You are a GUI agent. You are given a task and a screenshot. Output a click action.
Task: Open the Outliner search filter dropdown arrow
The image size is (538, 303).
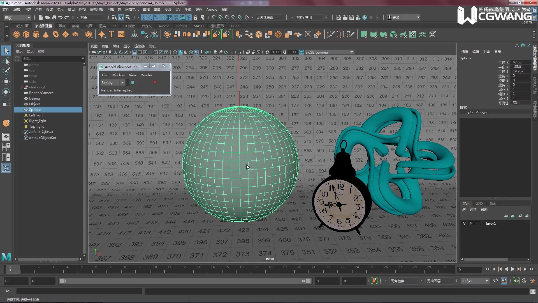(x=83, y=59)
